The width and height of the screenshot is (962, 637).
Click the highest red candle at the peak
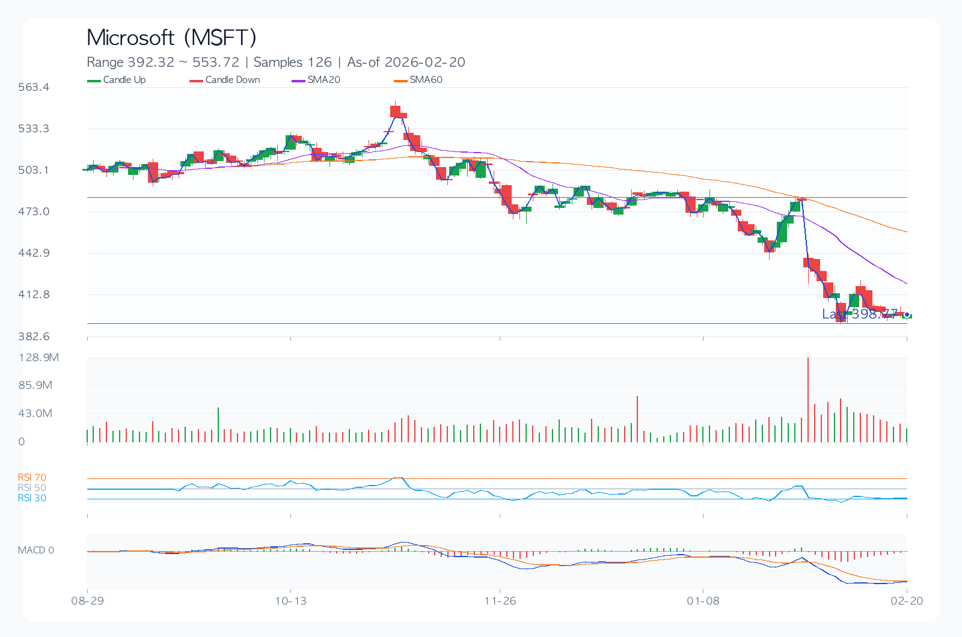[395, 111]
